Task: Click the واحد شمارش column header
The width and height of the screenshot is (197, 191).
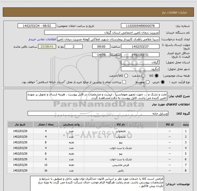Action: tap(71, 124)
